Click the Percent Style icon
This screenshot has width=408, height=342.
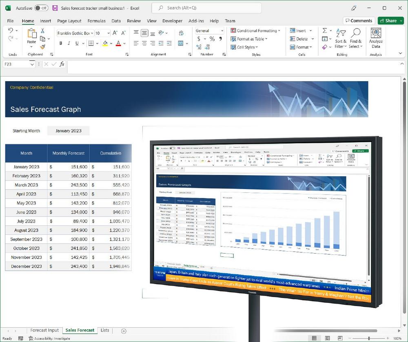click(x=212, y=39)
